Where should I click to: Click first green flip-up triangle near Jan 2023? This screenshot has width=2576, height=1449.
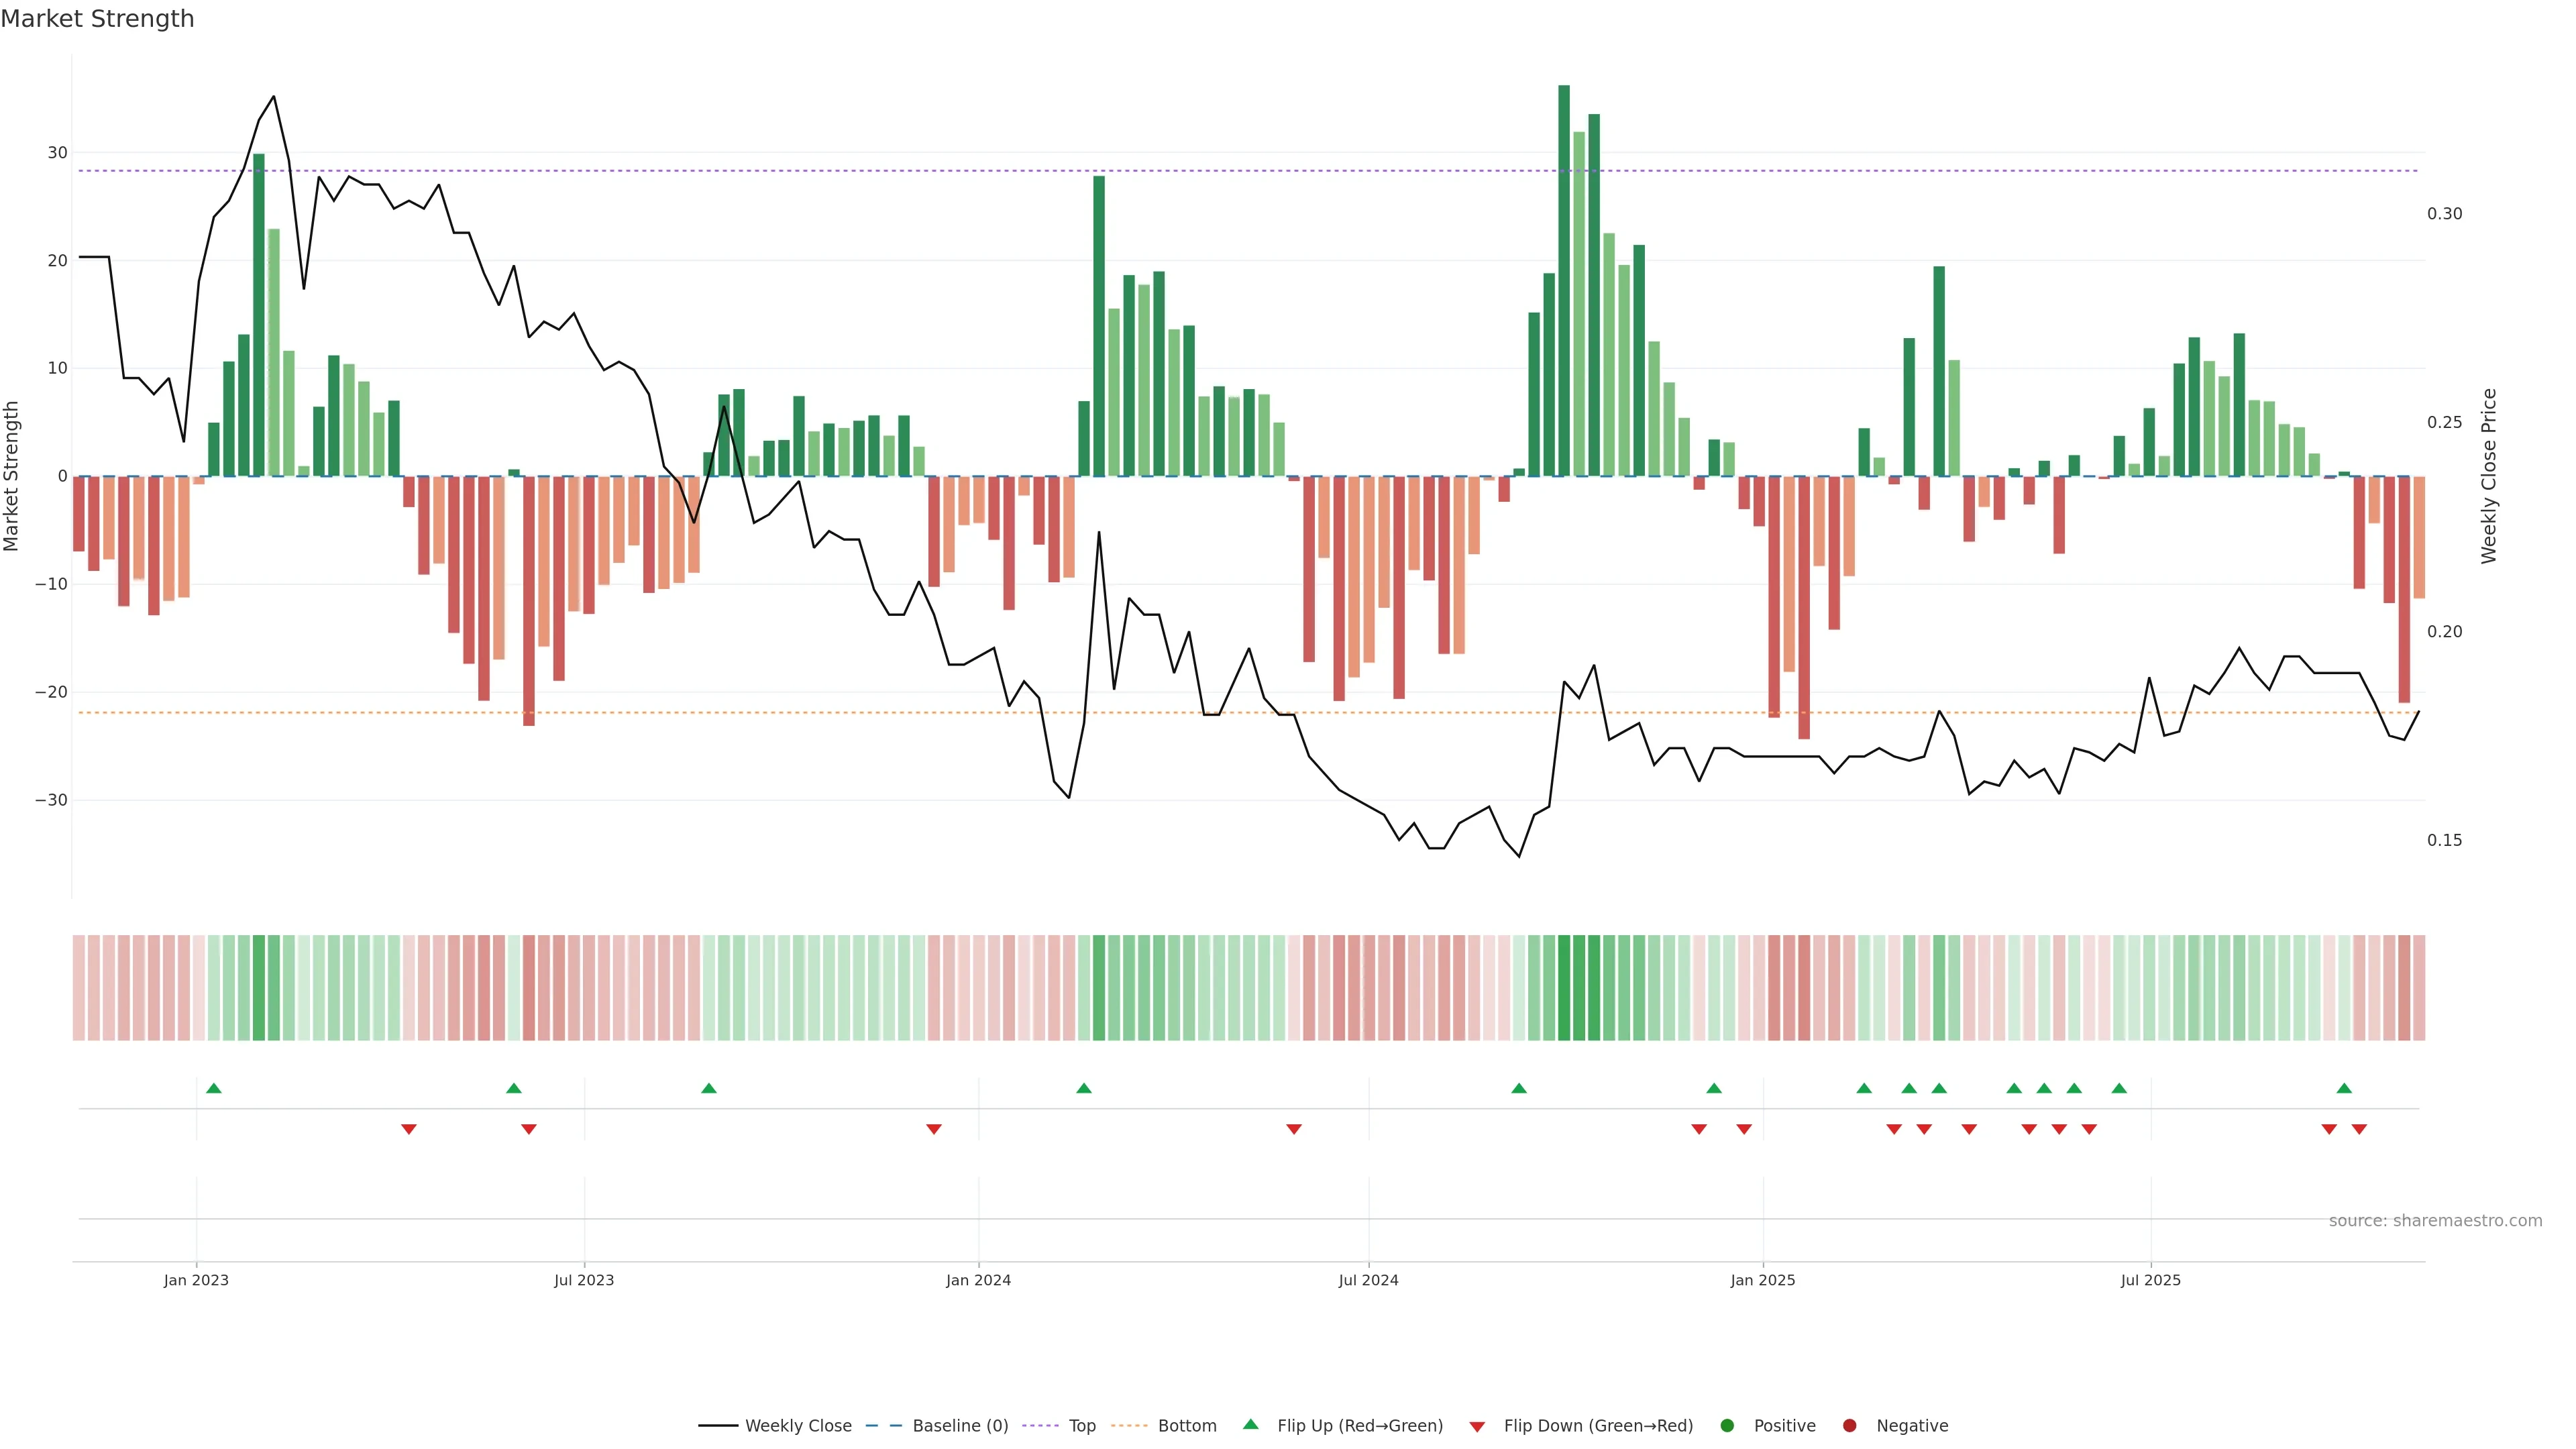tap(213, 1088)
